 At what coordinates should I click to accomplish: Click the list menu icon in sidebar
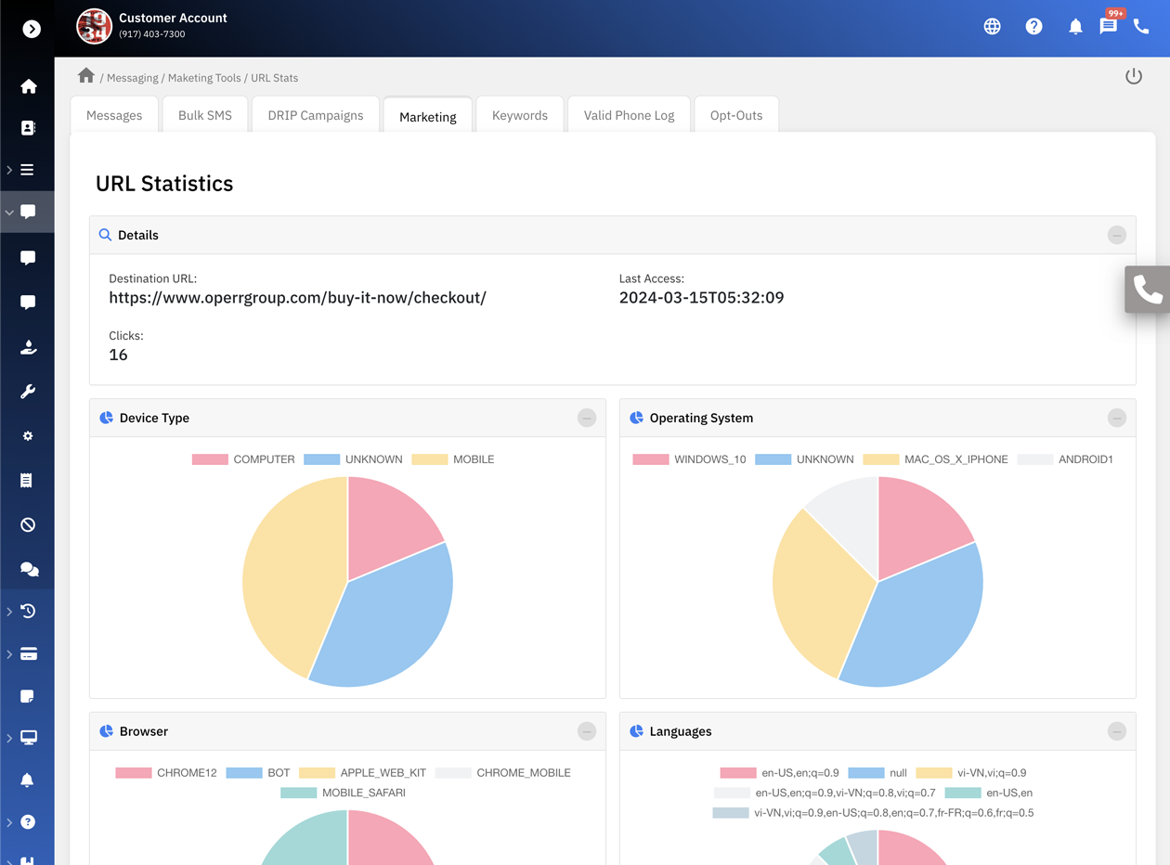point(28,170)
